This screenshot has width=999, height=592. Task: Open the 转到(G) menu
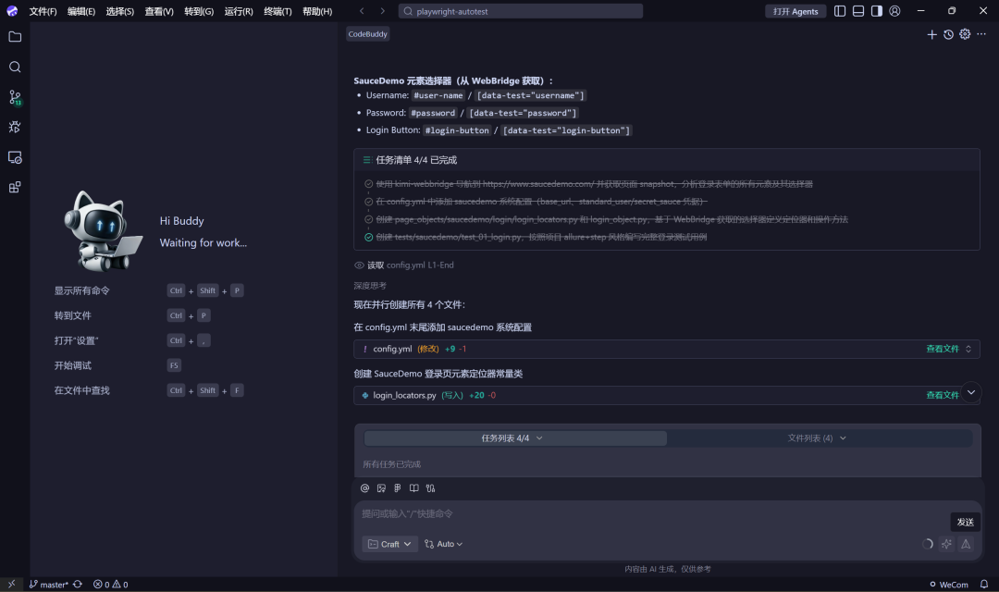click(199, 11)
